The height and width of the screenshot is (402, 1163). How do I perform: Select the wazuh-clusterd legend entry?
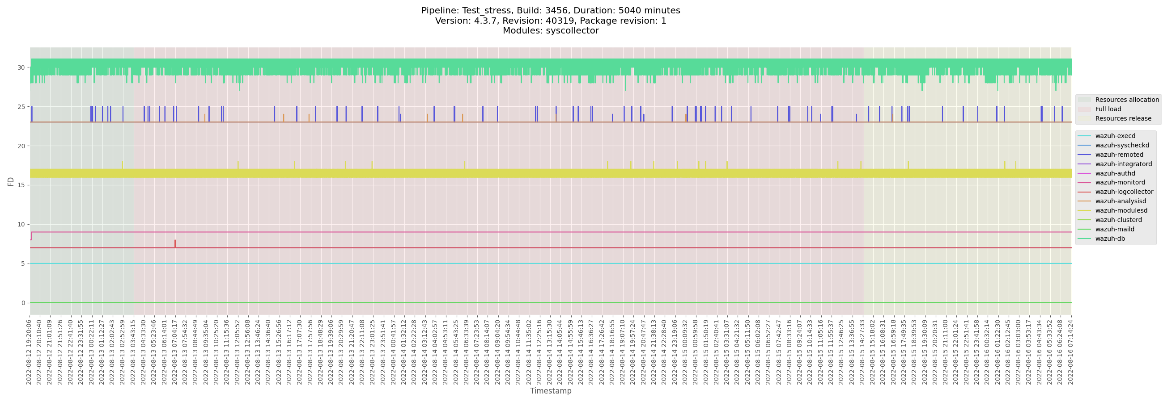coord(1118,220)
